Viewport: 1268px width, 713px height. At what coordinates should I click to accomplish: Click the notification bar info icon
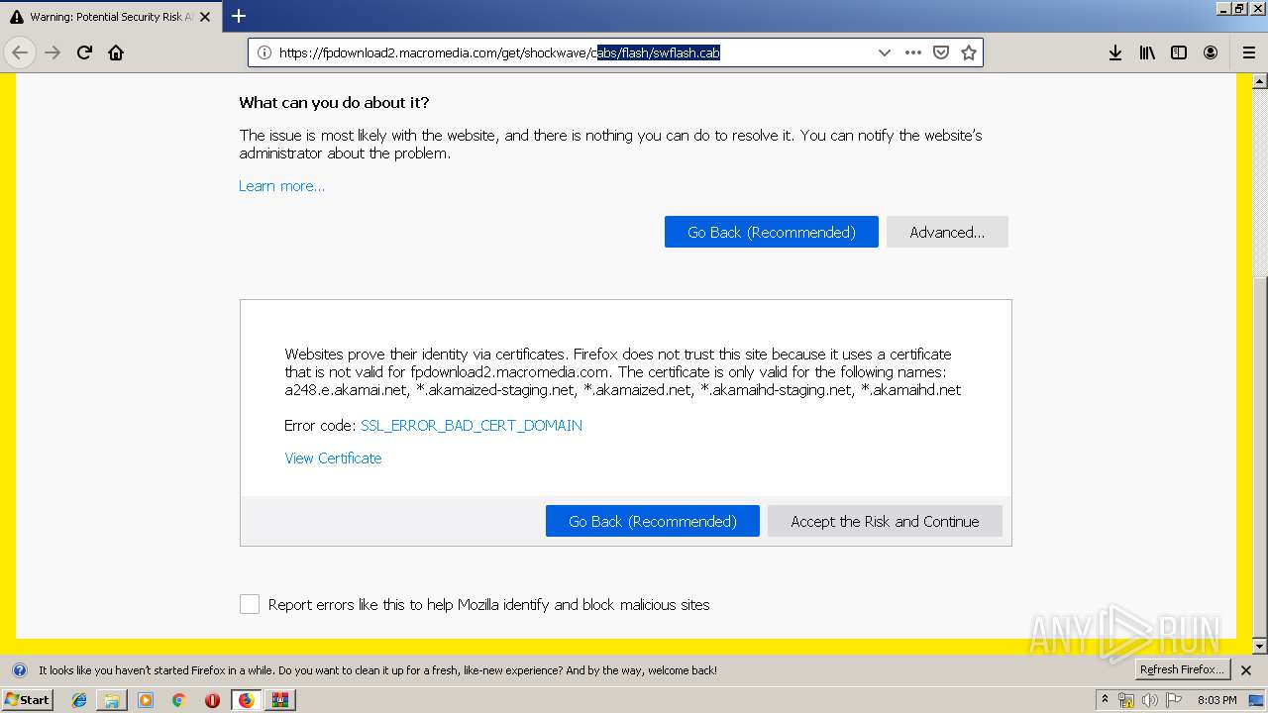click(x=19, y=670)
